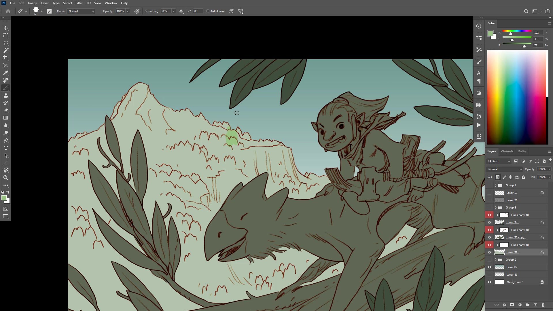
Task: Toggle visibility of Layer 82
Action: point(489,267)
